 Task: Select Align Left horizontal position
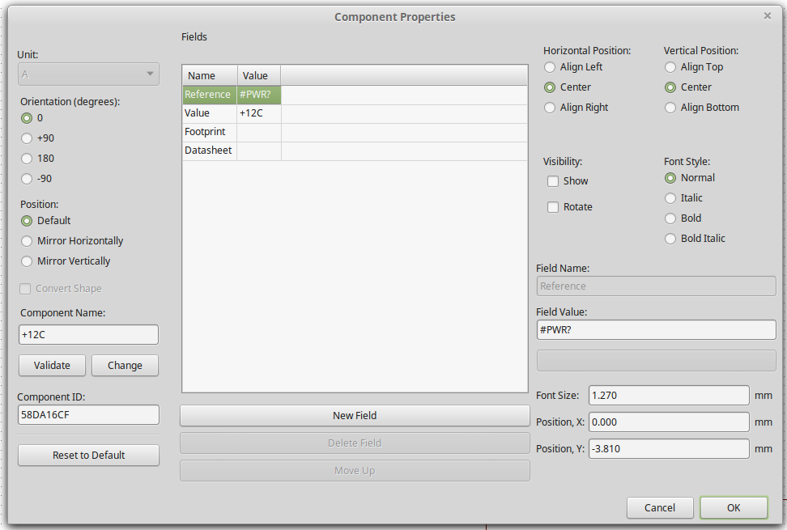pos(550,67)
